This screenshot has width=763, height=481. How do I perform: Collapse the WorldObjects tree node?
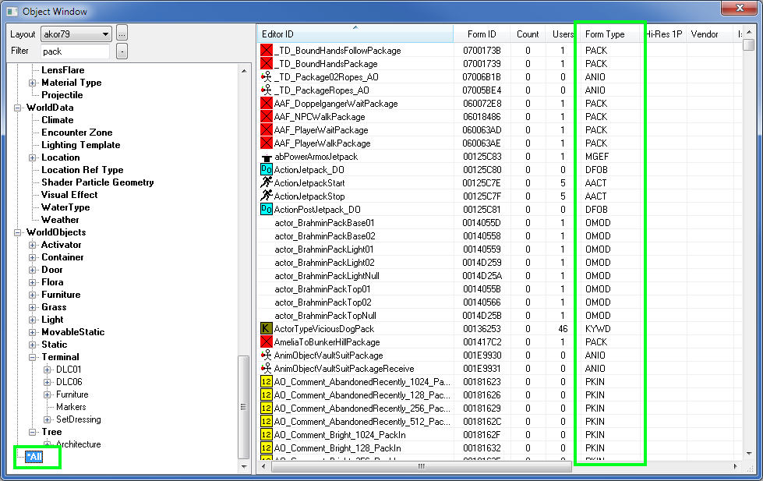pyautogui.click(x=17, y=232)
